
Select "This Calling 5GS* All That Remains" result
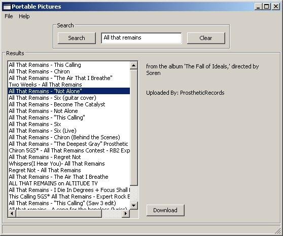click(69, 196)
